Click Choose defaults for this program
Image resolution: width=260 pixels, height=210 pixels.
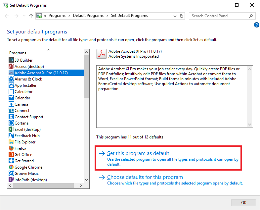pyautogui.click(x=145, y=177)
